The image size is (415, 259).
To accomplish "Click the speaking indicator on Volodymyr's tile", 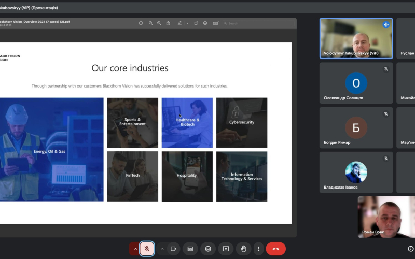I will click(386, 25).
